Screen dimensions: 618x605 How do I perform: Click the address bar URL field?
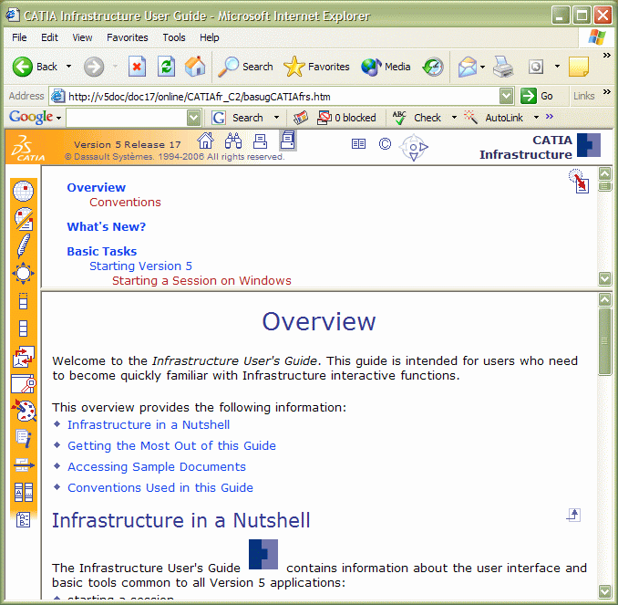click(x=276, y=97)
